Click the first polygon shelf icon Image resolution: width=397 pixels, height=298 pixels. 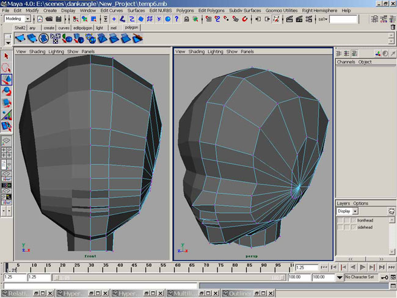tap(20, 39)
